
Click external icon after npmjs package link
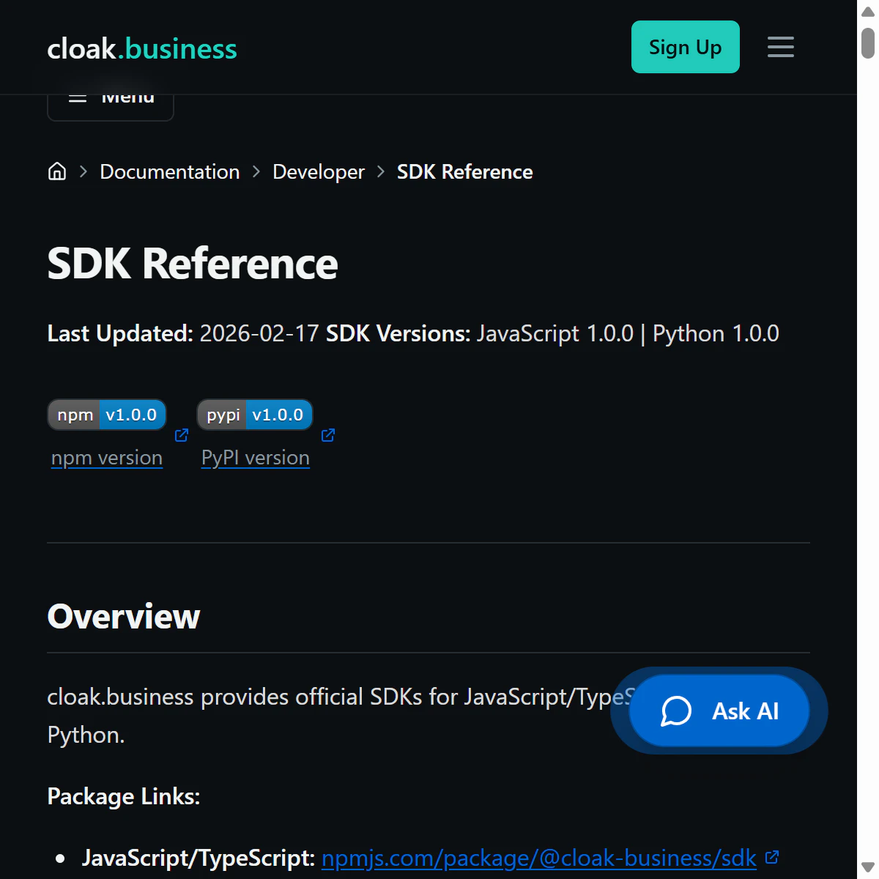click(x=771, y=857)
